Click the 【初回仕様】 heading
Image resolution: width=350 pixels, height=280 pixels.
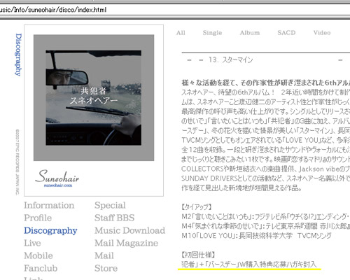pos(198,255)
